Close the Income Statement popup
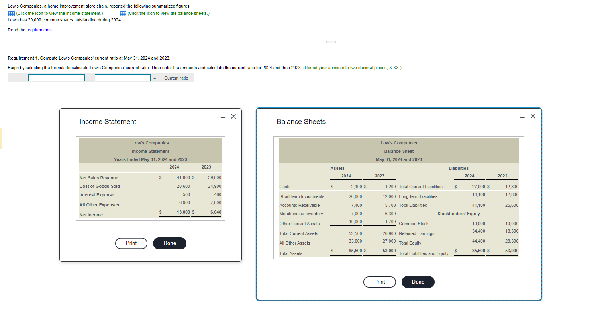This screenshot has height=313, width=604. click(233, 116)
